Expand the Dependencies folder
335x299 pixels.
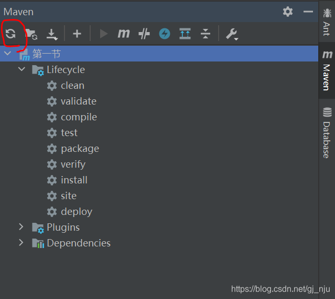click(21, 242)
